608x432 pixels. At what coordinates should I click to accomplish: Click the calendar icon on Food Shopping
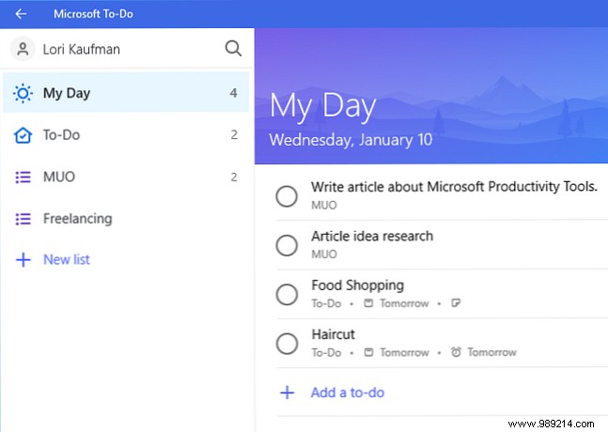click(x=368, y=303)
